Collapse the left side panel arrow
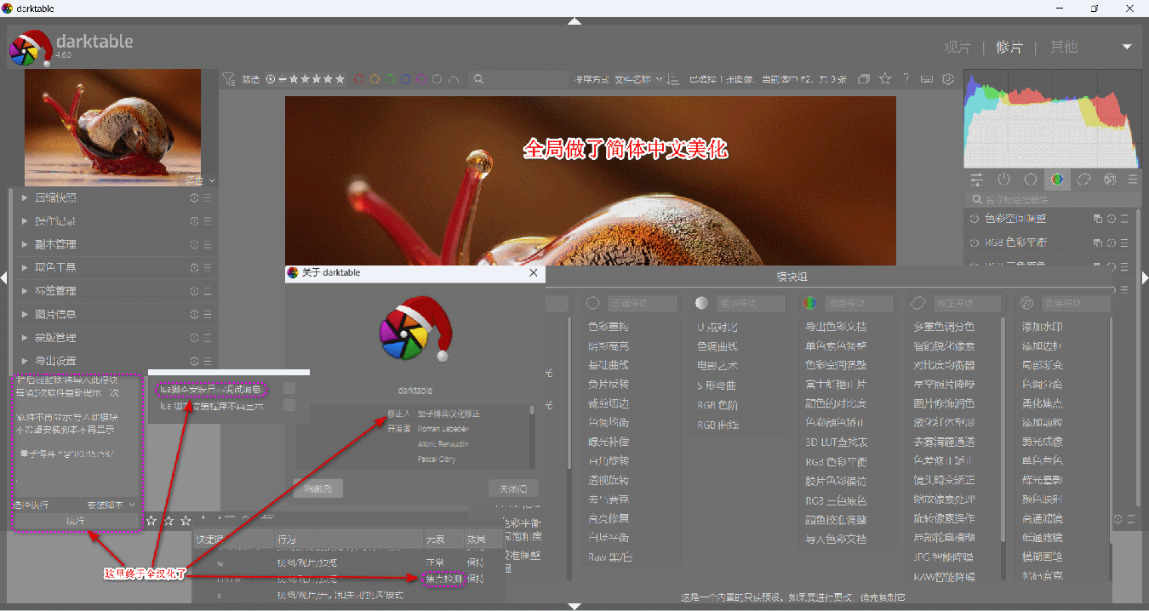The width and height of the screenshot is (1149, 611). click(x=4, y=277)
